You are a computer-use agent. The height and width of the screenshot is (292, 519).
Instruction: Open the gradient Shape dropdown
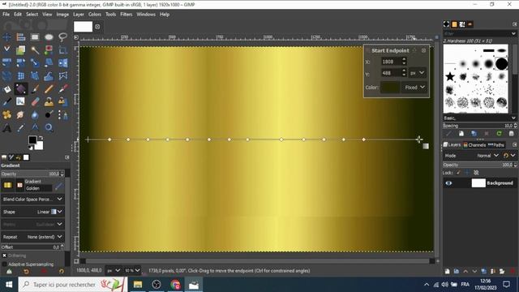click(32, 212)
